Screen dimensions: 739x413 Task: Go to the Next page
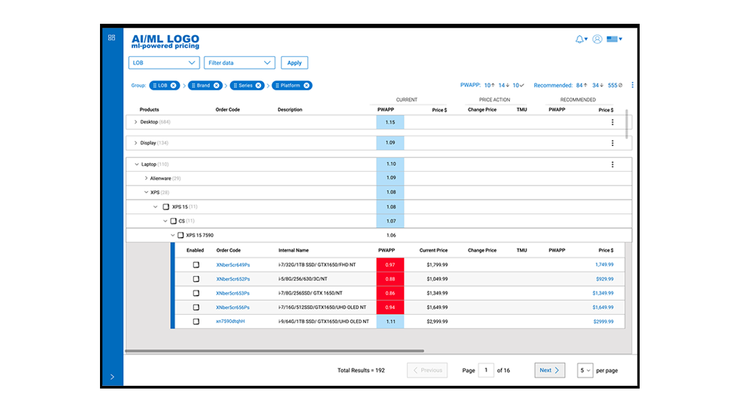[x=550, y=370]
